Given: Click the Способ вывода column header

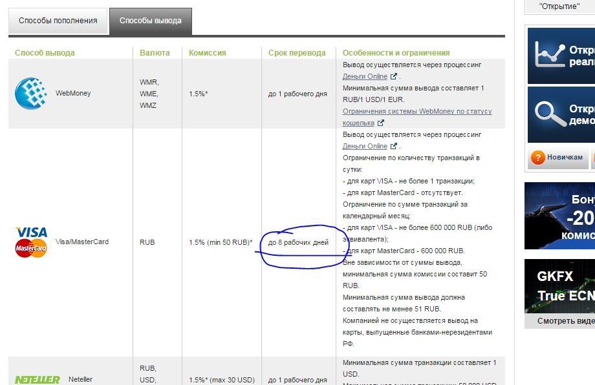Looking at the screenshot, I should pos(45,53).
